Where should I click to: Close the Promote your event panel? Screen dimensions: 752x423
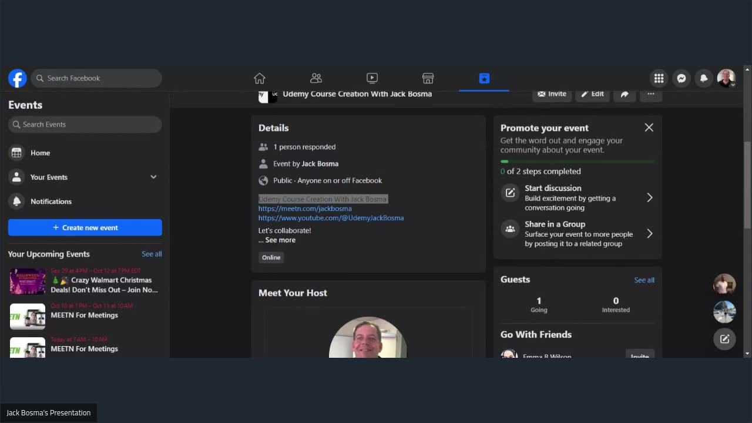click(649, 127)
